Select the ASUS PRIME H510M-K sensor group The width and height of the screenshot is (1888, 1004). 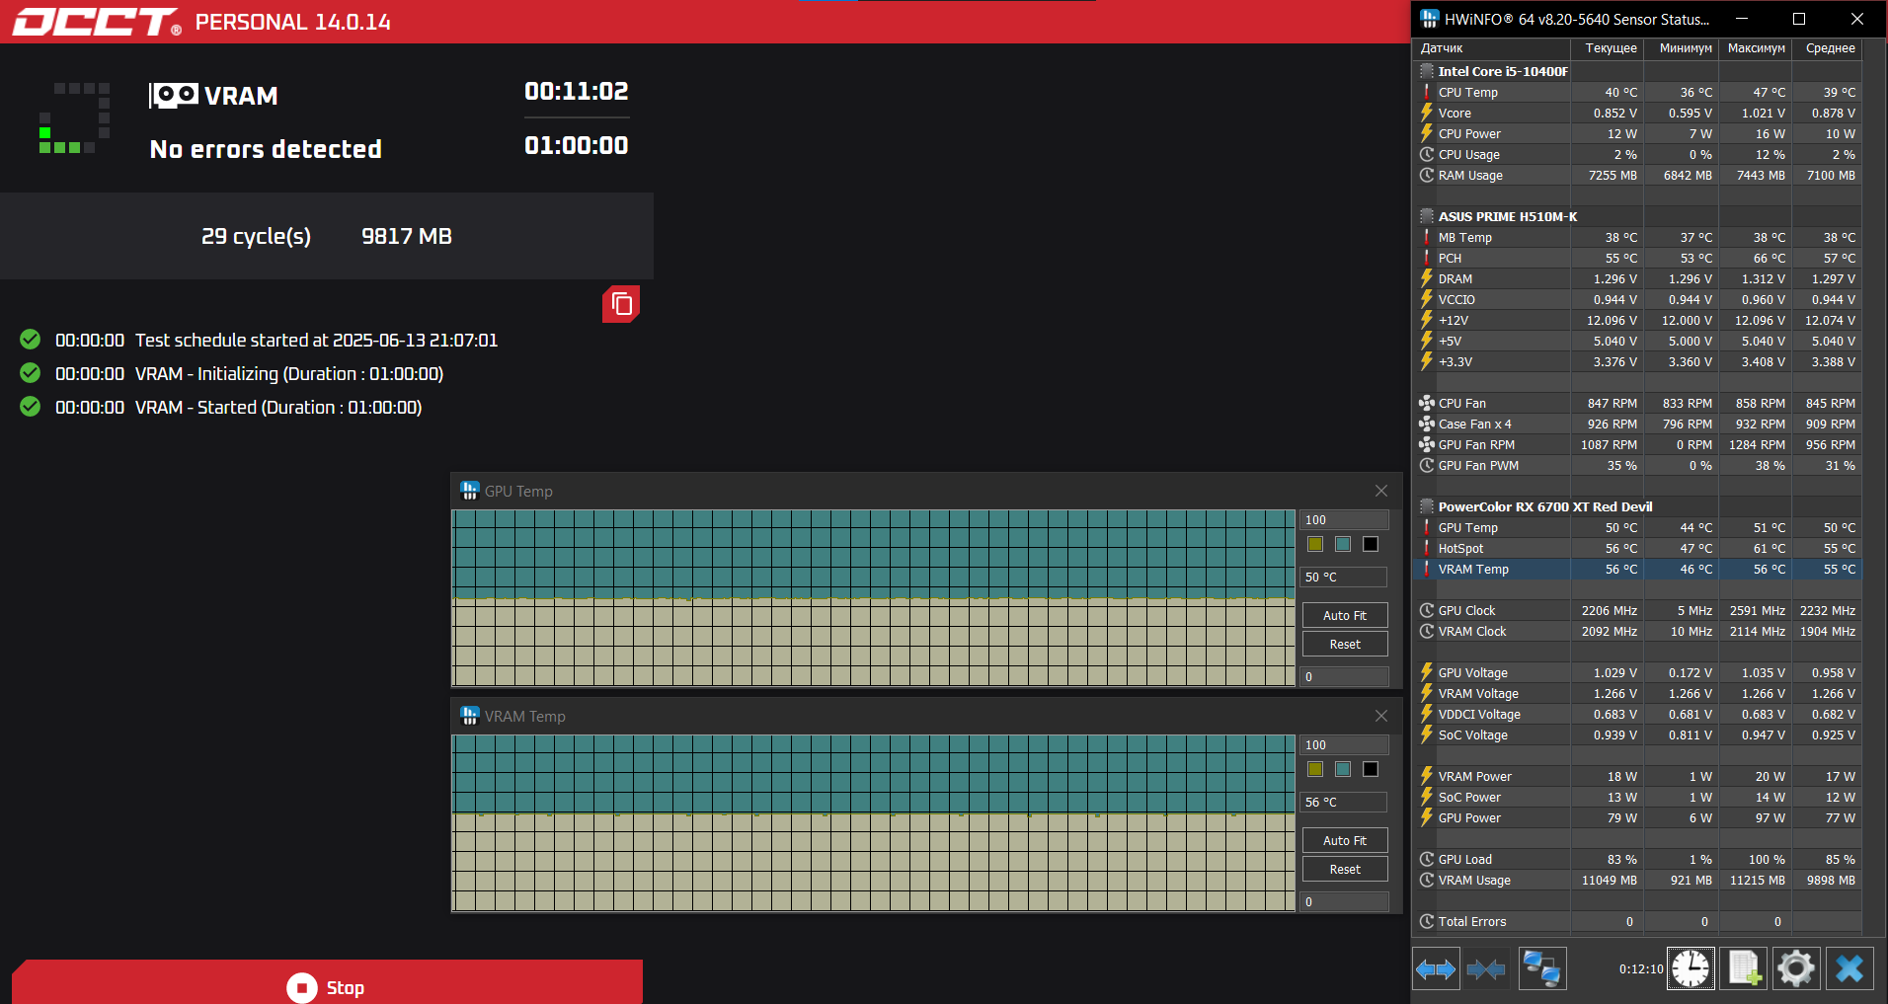click(x=1638, y=216)
